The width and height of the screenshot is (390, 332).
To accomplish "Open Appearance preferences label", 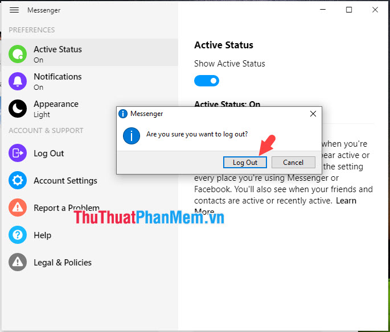I will point(56,104).
